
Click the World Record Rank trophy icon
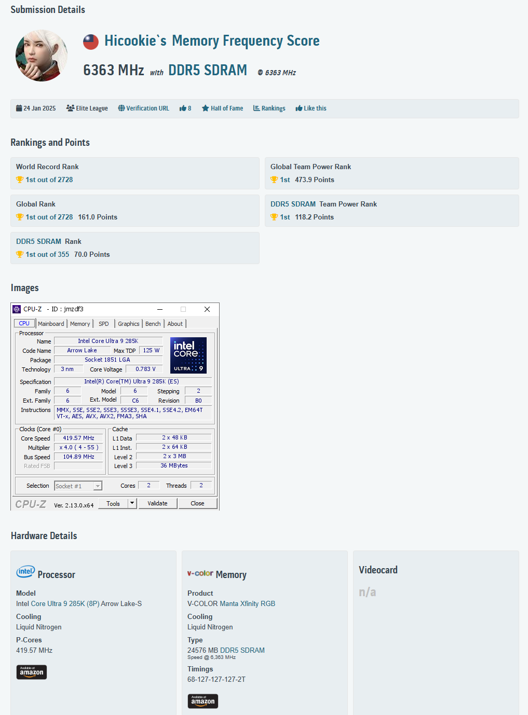click(20, 180)
